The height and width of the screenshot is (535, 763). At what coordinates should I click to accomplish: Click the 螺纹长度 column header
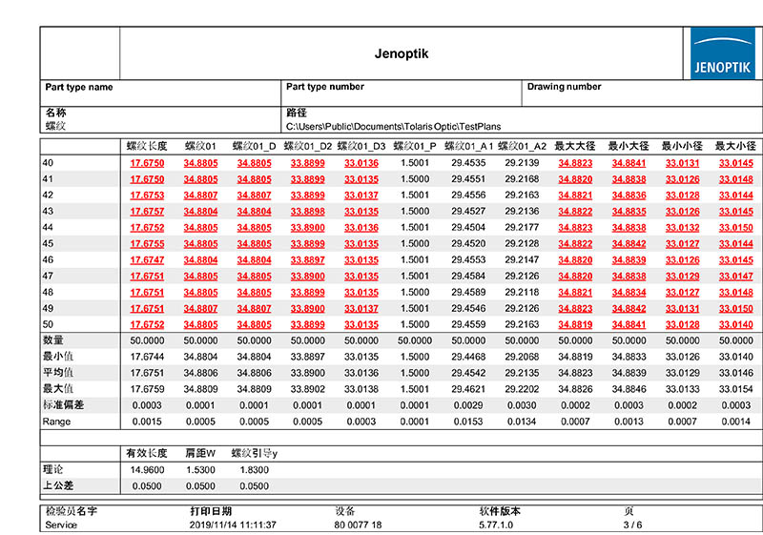coord(147,146)
